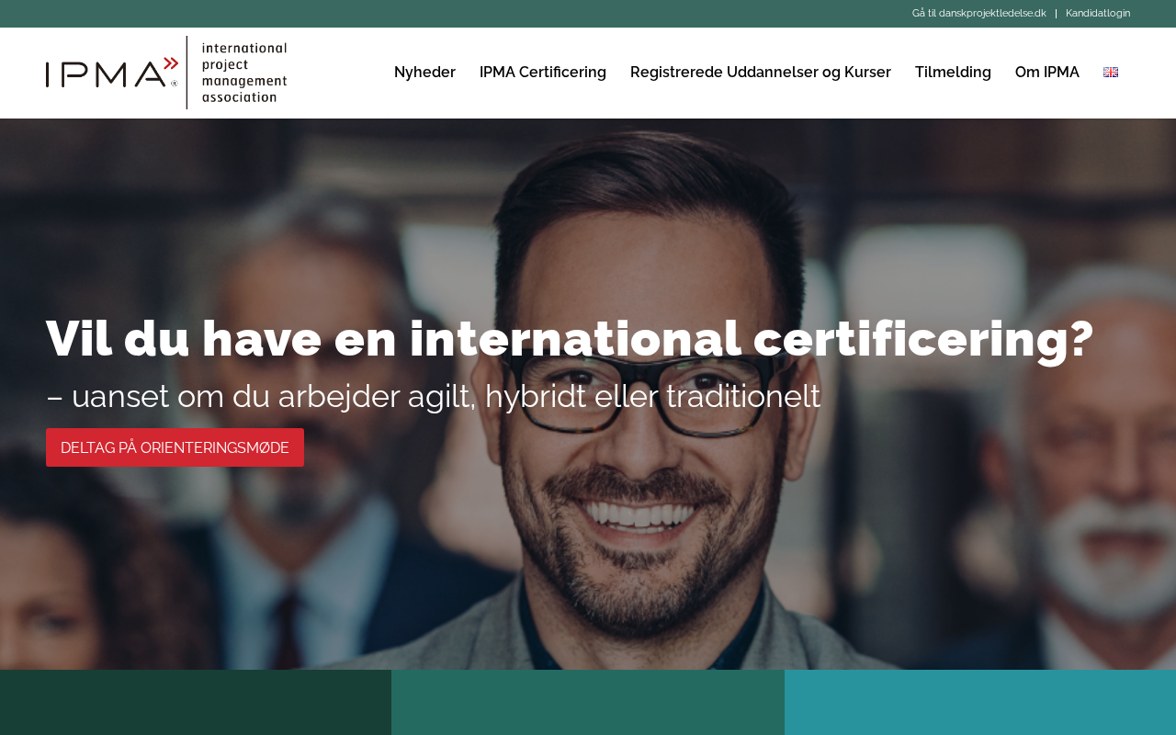Click the IPMA letters in the logo
The height and width of the screenshot is (735, 1176).
[105, 73]
